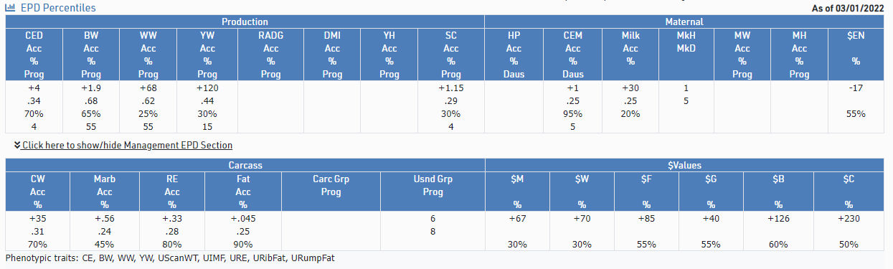Click the Maternal section header
The width and height of the screenshot is (893, 269).
click(x=684, y=22)
